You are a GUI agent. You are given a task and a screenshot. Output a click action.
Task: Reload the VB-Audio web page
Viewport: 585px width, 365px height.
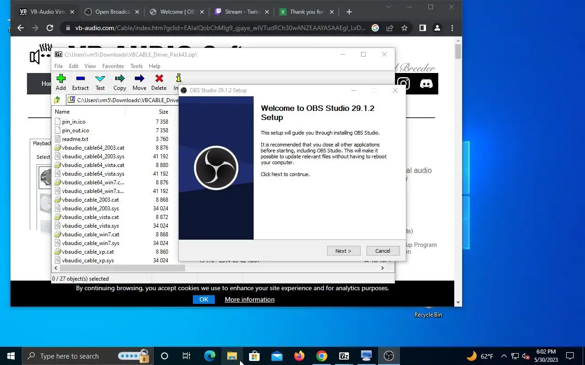pos(50,28)
